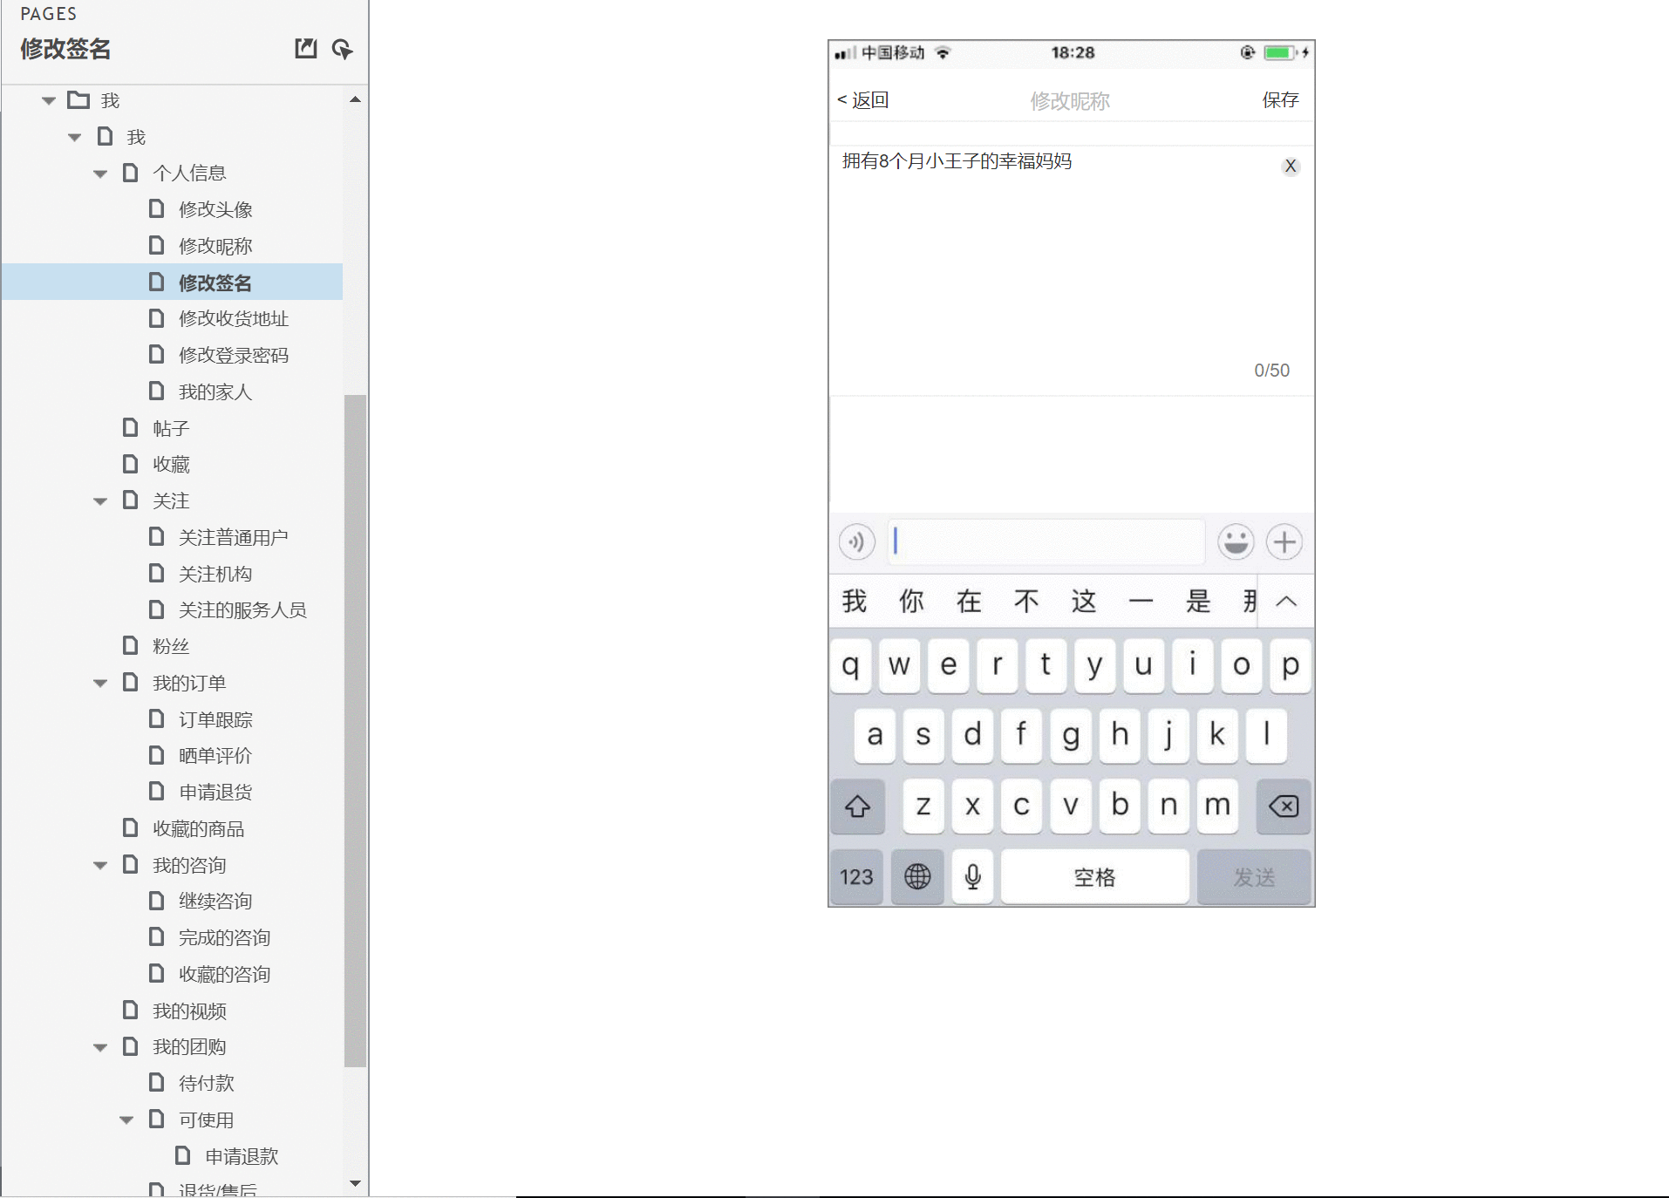Select the 修改昵称 page in tree
Viewport: 1669px width, 1198px height.
tap(215, 246)
